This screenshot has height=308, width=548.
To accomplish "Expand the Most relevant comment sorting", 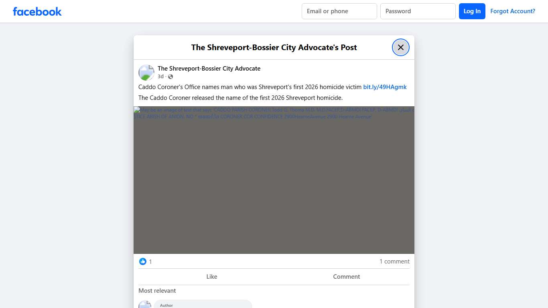I will coord(157,291).
